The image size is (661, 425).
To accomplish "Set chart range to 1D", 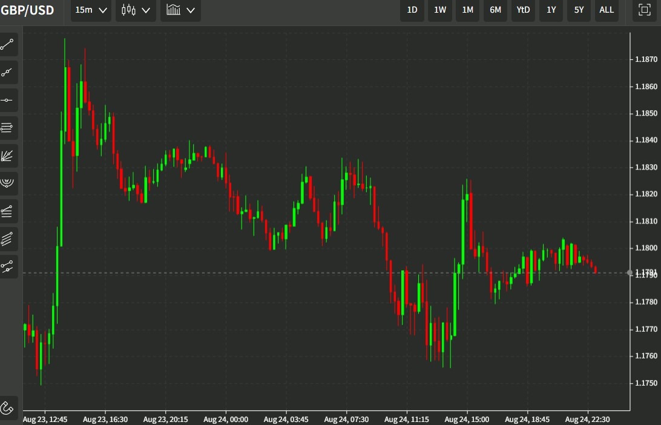I will (412, 10).
